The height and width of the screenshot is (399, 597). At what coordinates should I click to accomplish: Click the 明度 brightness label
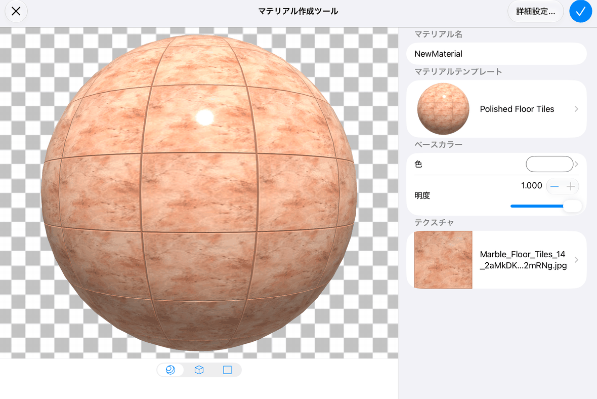[422, 195]
